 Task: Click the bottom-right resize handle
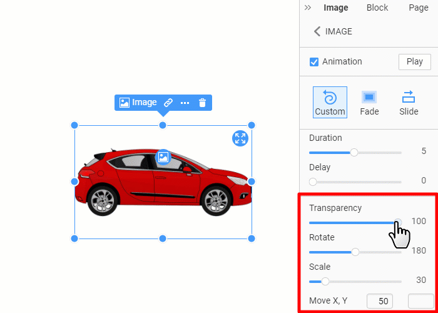252,239
